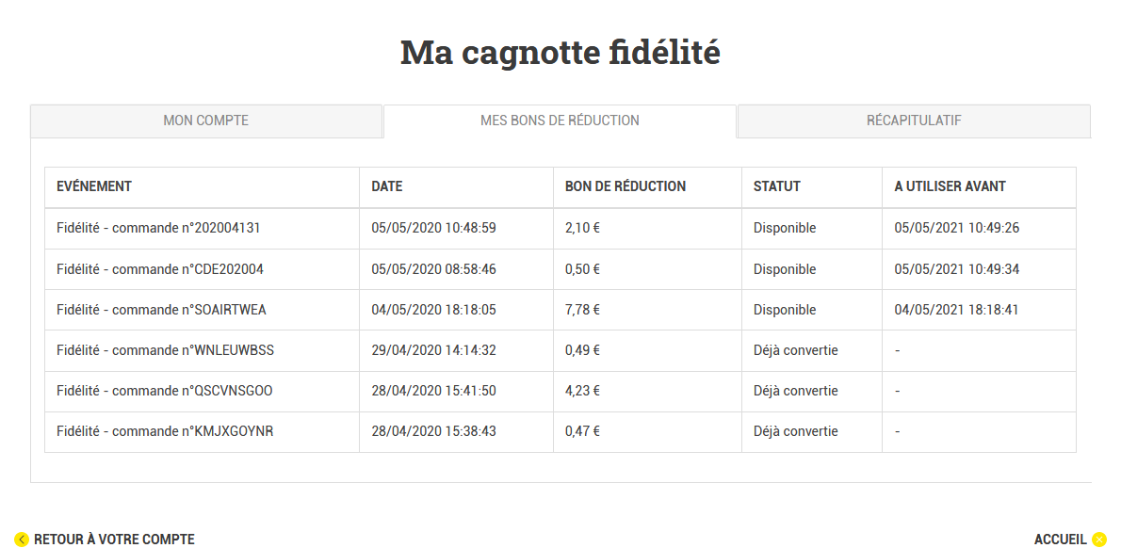This screenshot has width=1121, height=548.
Task: Open the Mon Compte tab
Action: [206, 121]
